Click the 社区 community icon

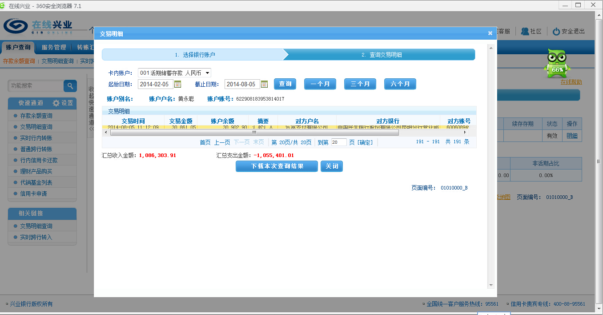[525, 32]
